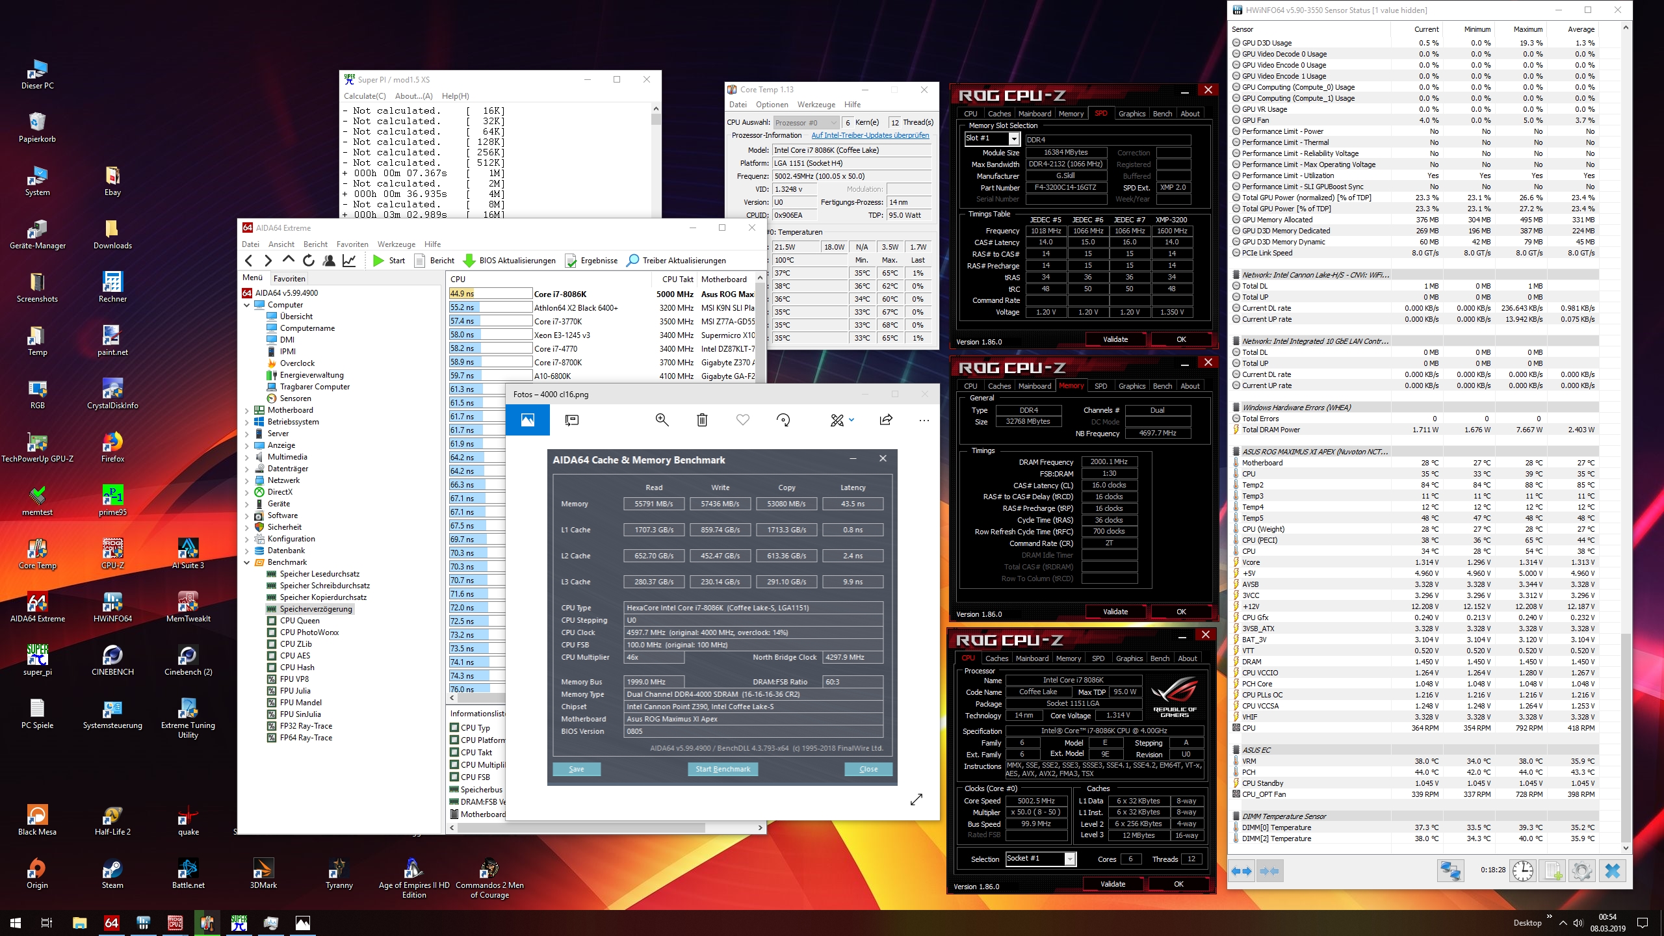Click Validate in the CPU-Z SPD window

pyautogui.click(x=1115, y=339)
